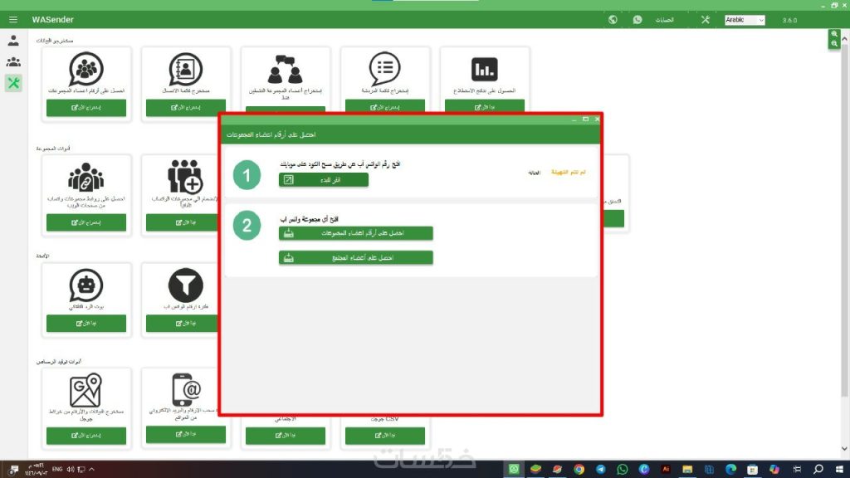This screenshot has height=478, width=850.
Task: Click the Google Maps extractor card icon
Action: pos(85,390)
